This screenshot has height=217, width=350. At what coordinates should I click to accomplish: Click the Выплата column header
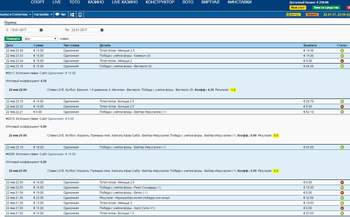310,45
